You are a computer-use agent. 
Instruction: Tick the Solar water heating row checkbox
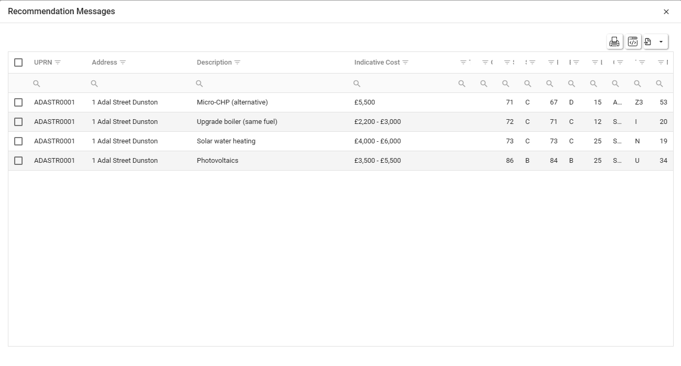(x=18, y=141)
